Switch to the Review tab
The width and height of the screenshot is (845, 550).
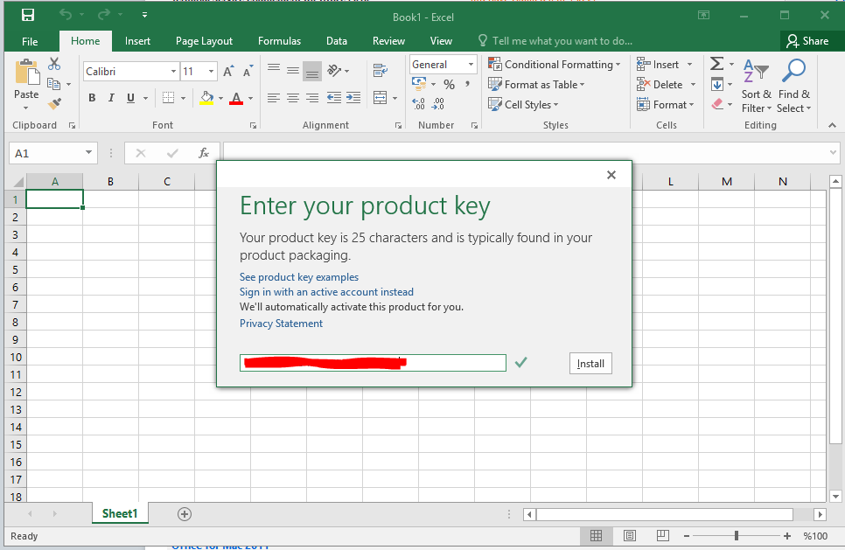click(388, 41)
